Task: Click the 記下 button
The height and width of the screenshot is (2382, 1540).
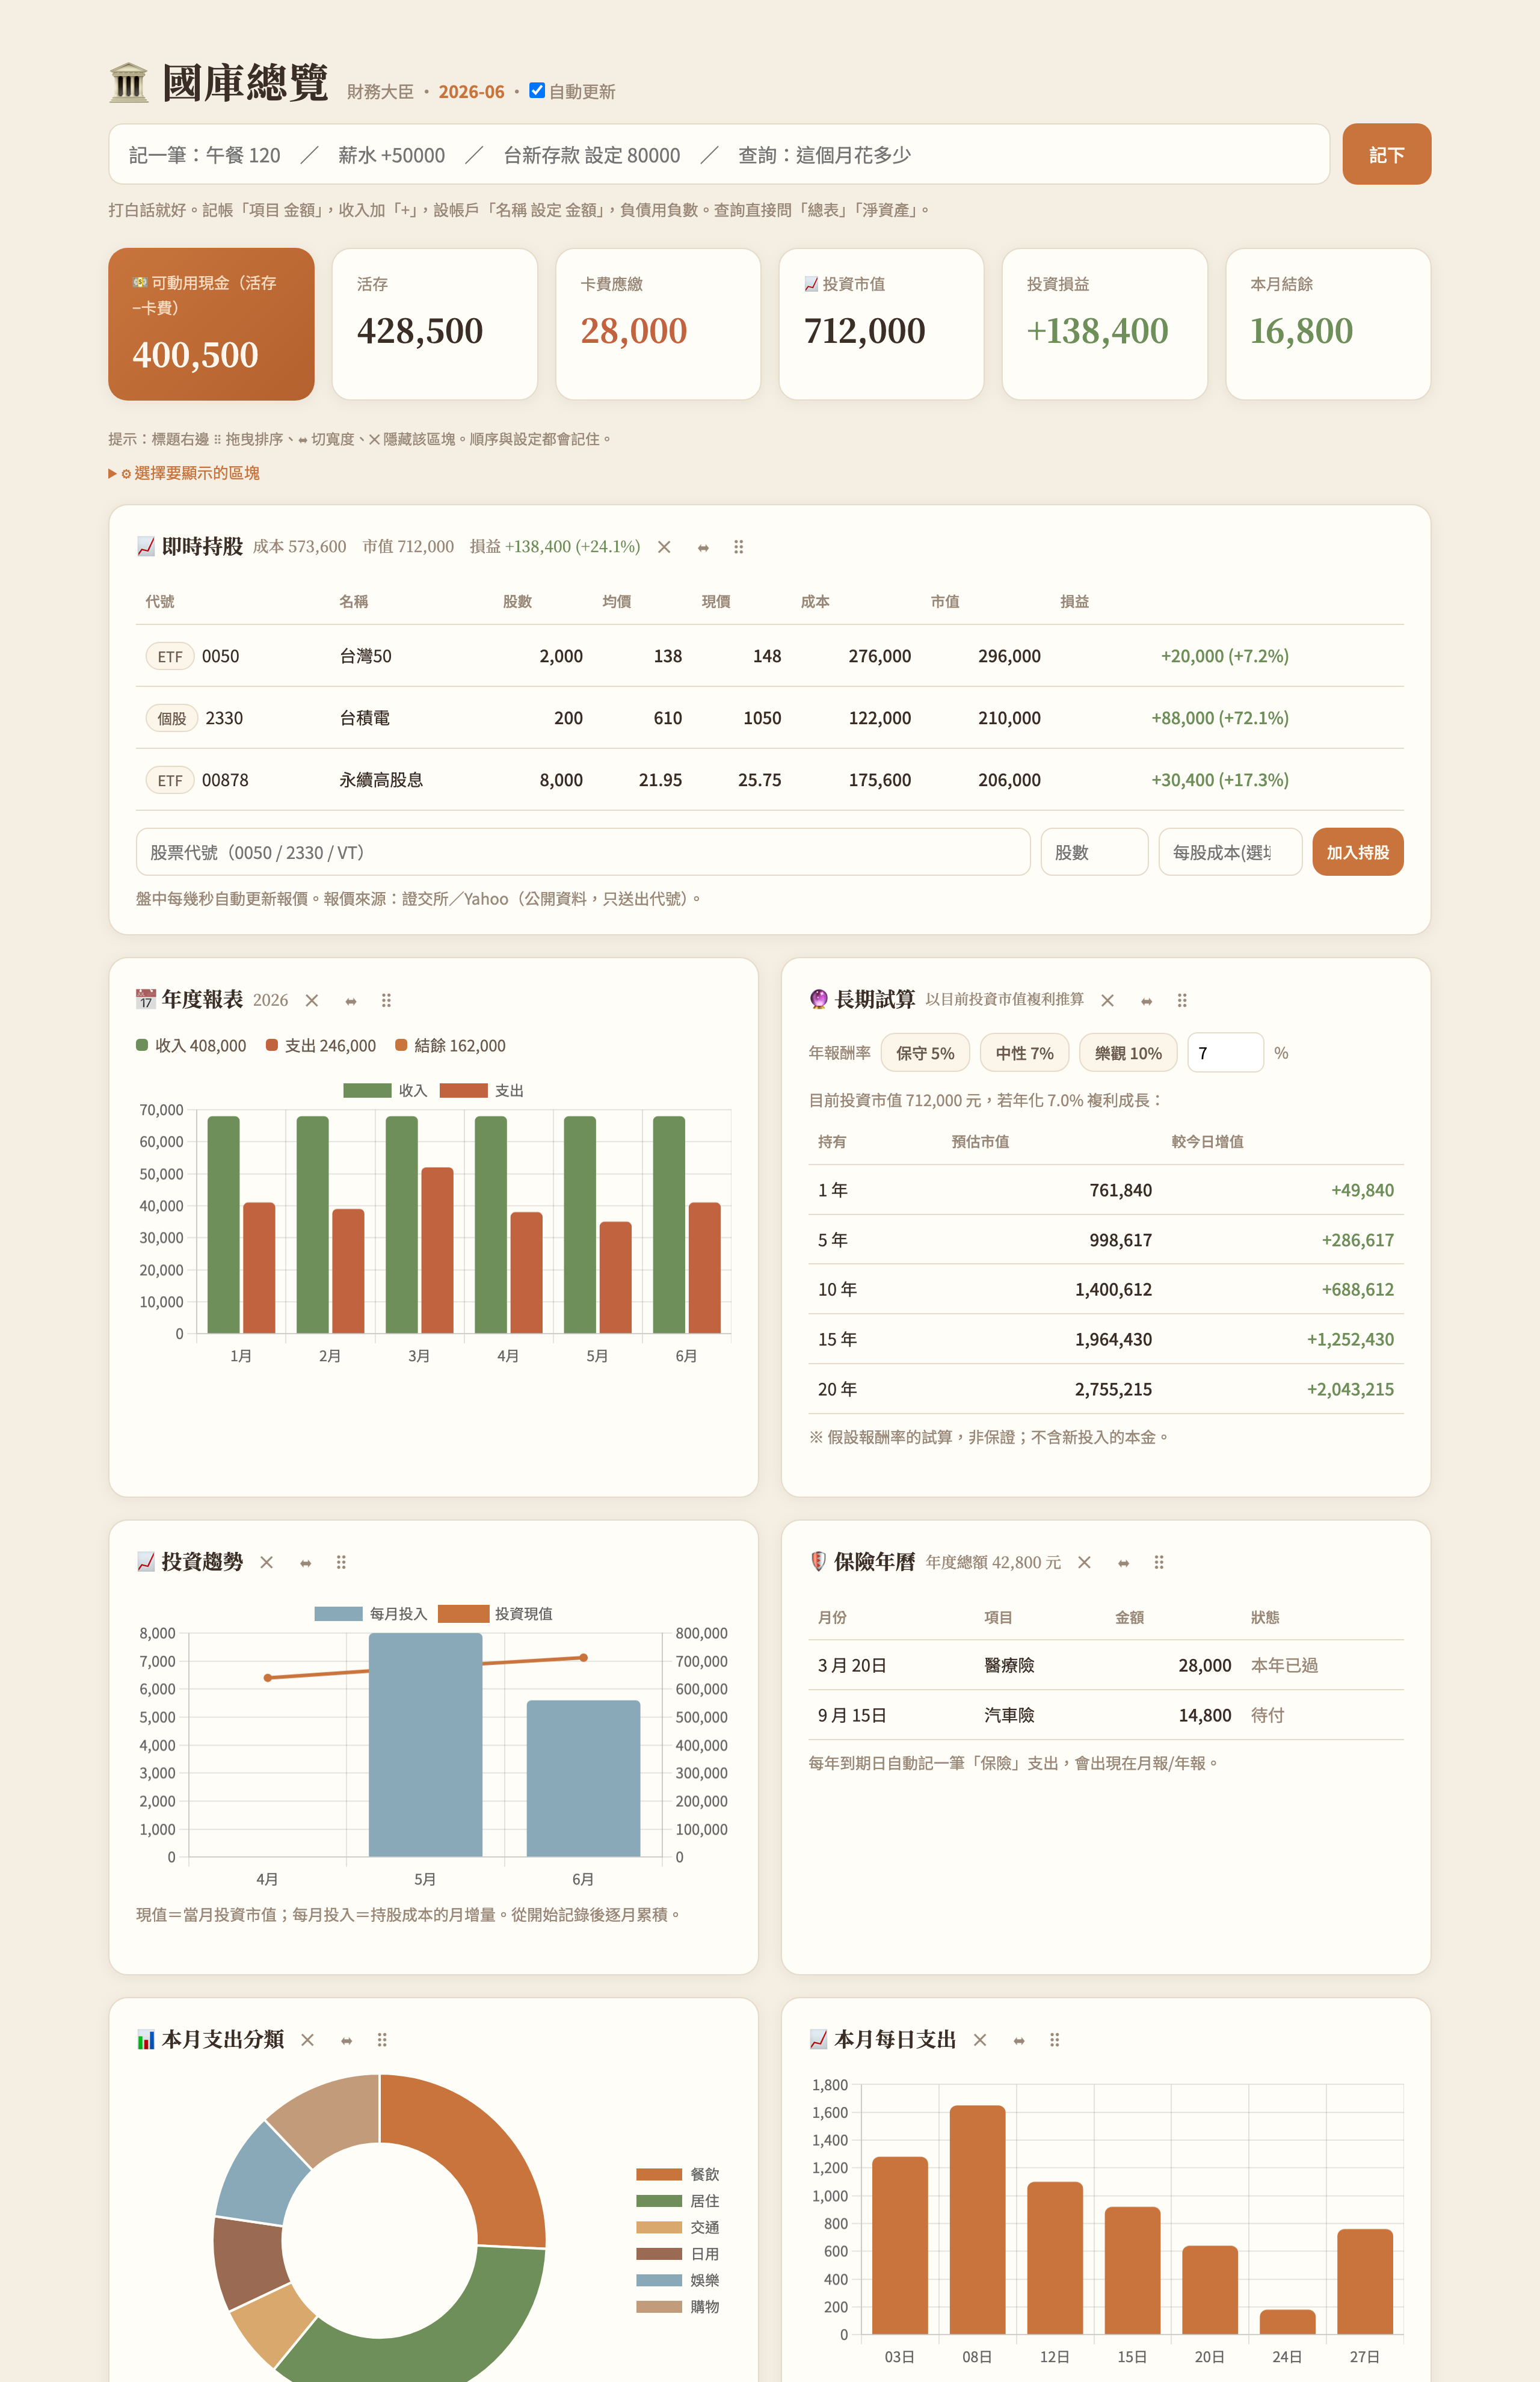Action: [x=1386, y=154]
